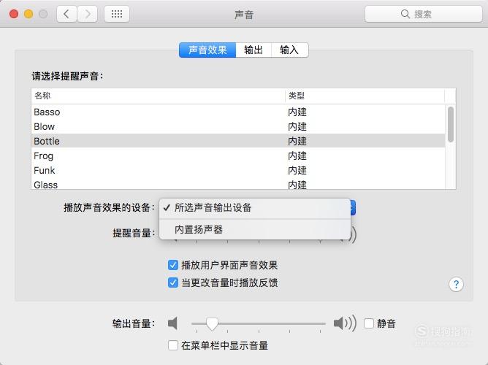This screenshot has height=365, width=488.
Task: Minimize the window with the yellow button
Action: [x=28, y=14]
